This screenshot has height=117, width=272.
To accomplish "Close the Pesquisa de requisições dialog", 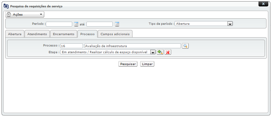I will pos(263,4).
